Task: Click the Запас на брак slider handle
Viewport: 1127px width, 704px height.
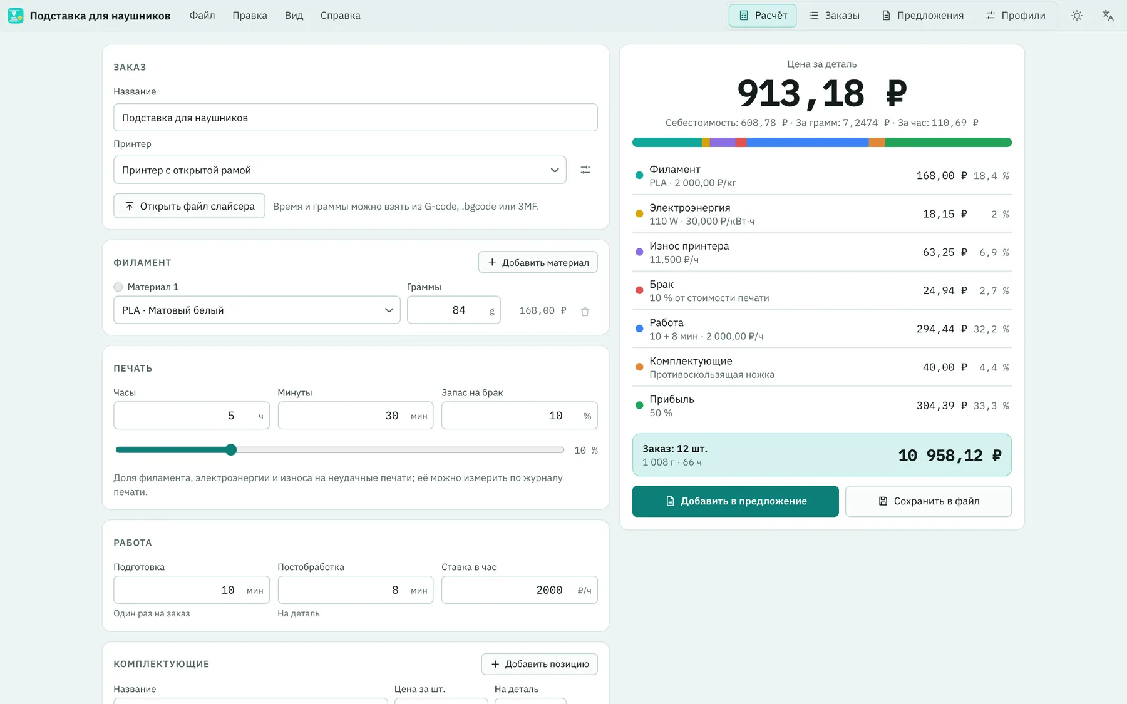Action: (x=231, y=450)
